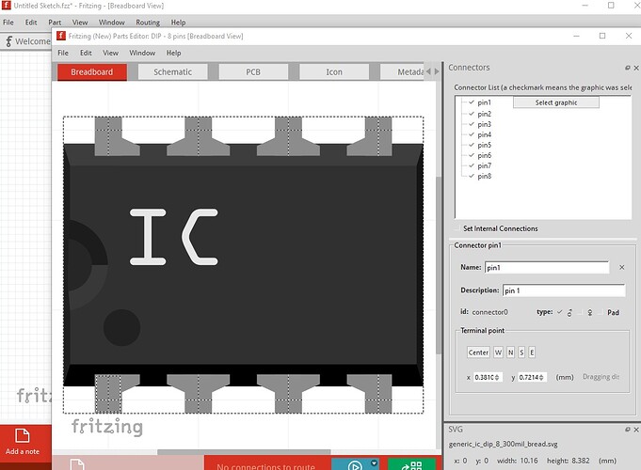The image size is (641, 470).
Task: Switch to the Schematic tab
Action: [172, 71]
